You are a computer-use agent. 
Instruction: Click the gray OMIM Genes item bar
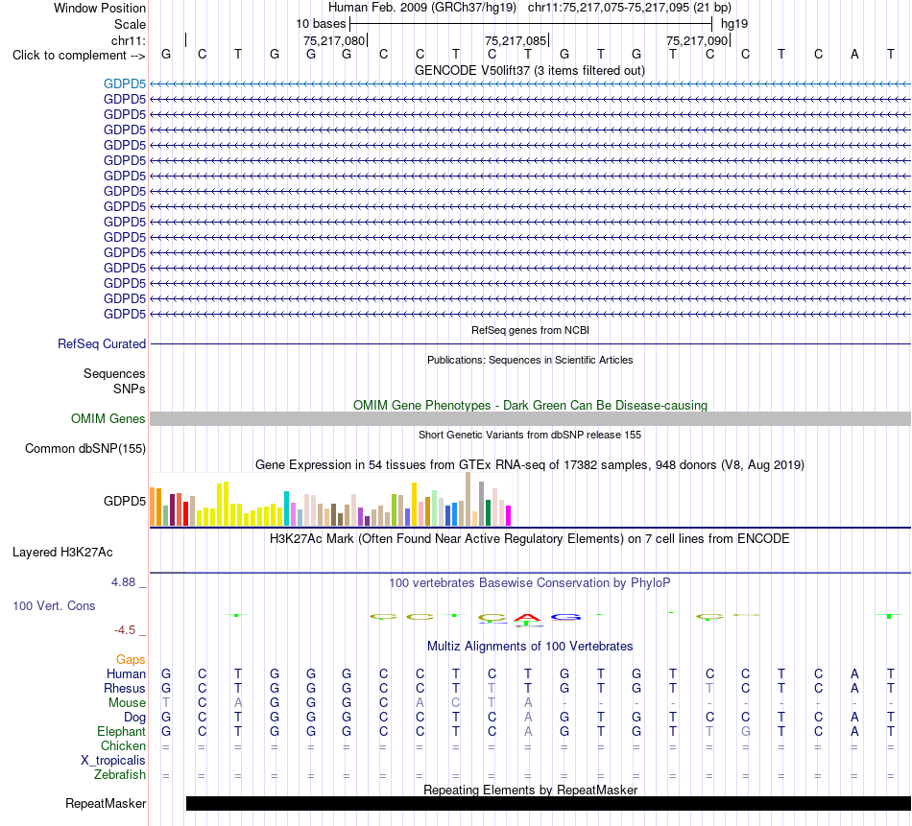pos(530,418)
